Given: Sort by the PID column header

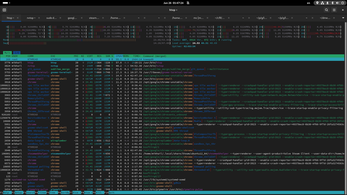Looking at the screenshot, I should pos(8,56).
